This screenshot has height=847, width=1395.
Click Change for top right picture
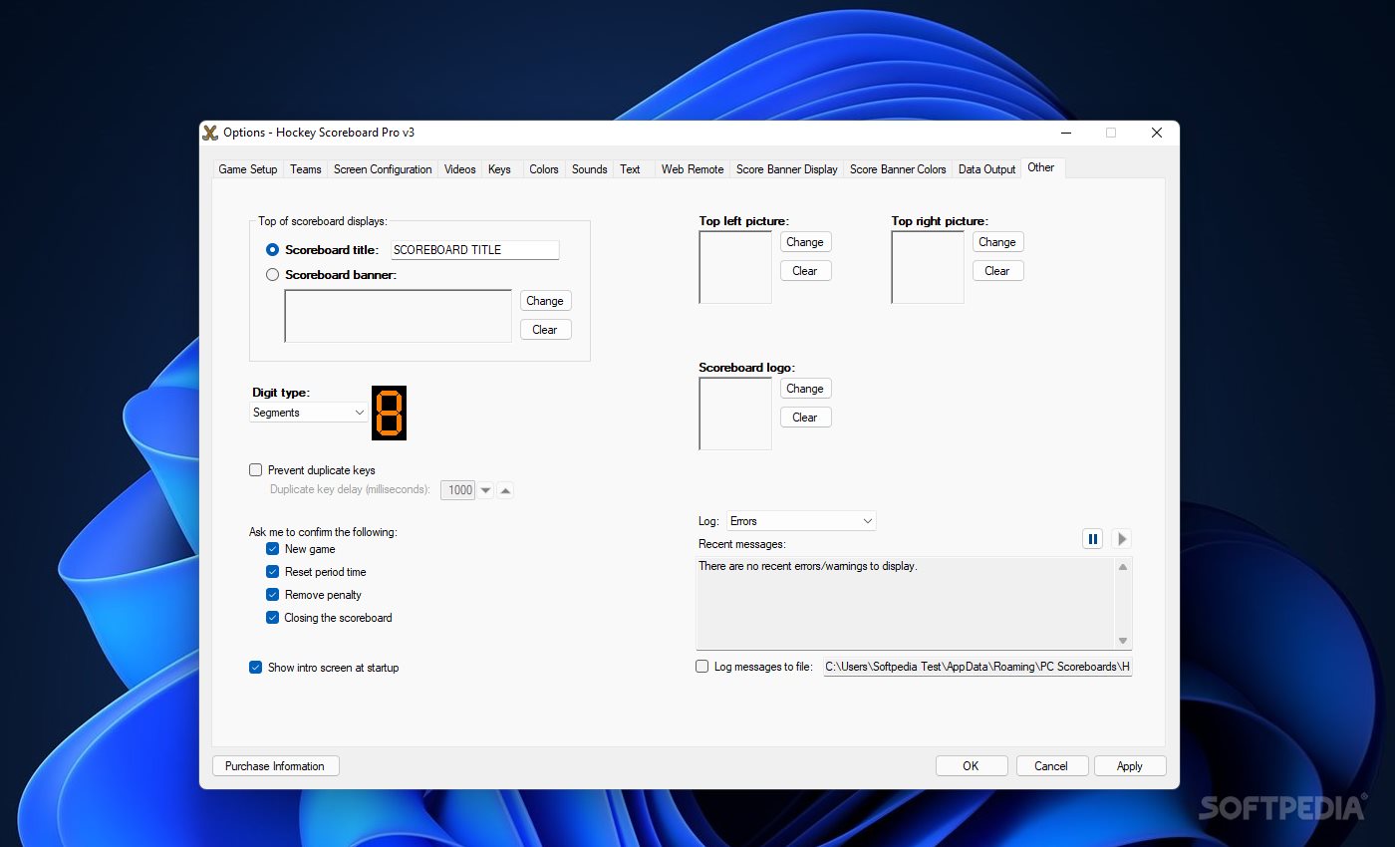click(x=997, y=242)
